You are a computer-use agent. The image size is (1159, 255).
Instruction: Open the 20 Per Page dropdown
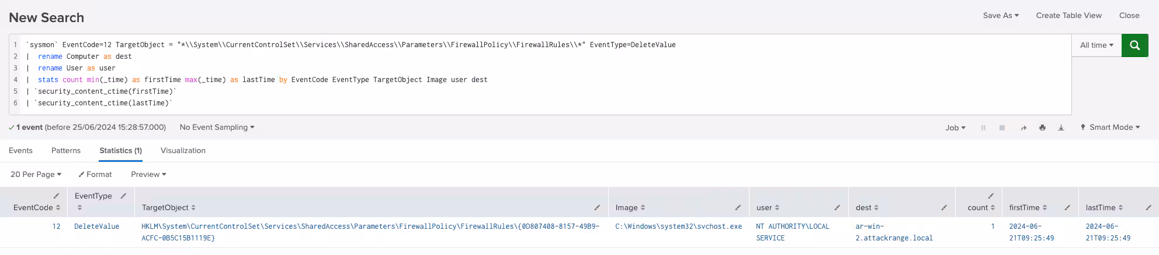coord(36,175)
